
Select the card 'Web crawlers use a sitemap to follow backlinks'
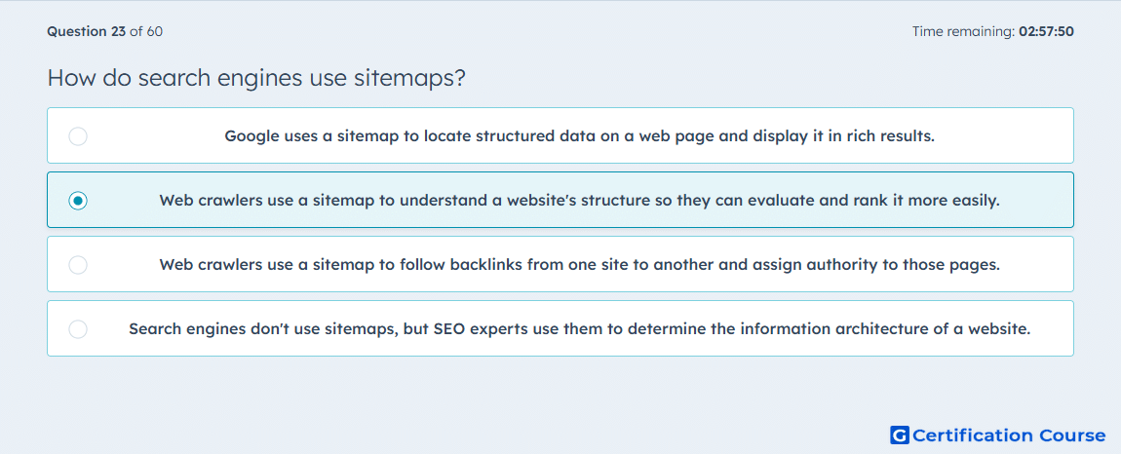(560, 264)
